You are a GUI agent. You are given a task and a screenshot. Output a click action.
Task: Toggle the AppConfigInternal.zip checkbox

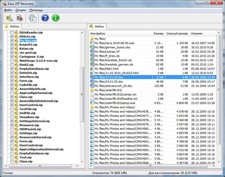point(12,93)
